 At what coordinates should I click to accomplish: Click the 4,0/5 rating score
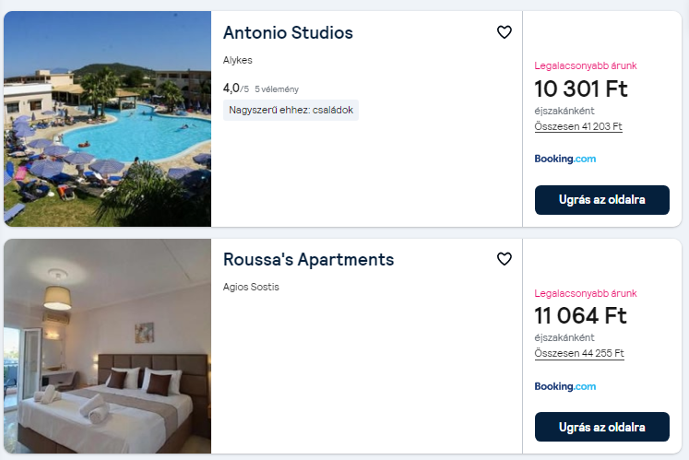(235, 88)
